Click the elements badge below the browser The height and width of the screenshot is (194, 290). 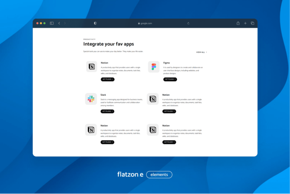tap(159, 175)
